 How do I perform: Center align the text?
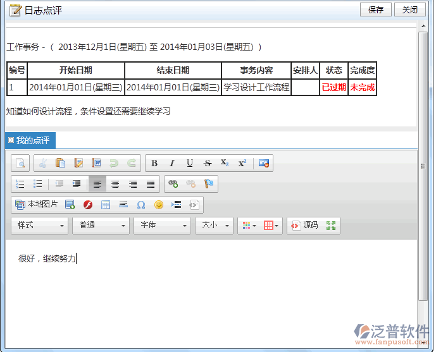115,184
